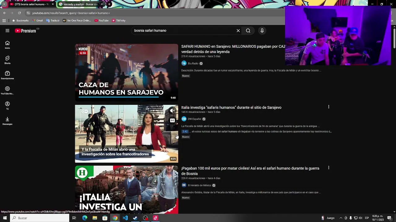This screenshot has height=222, width=396.
Task: Open the taskbar volume control
Action: [360, 218]
